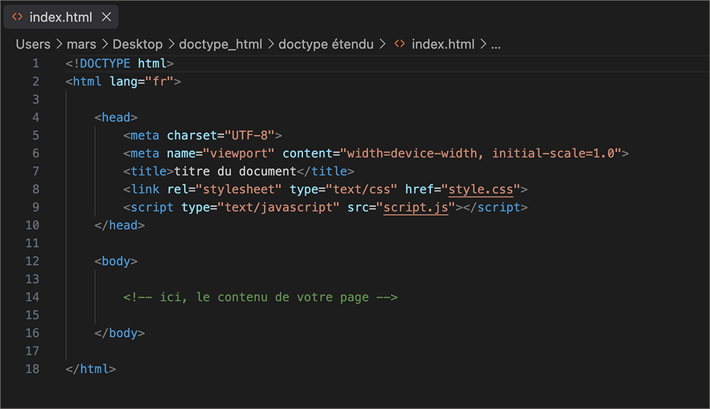Open the Users breadcrumb segment
The image size is (710, 409).
point(33,44)
